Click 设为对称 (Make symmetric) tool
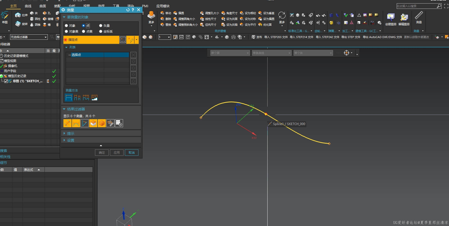Viewport: 449px width, 226px height. [248, 19]
